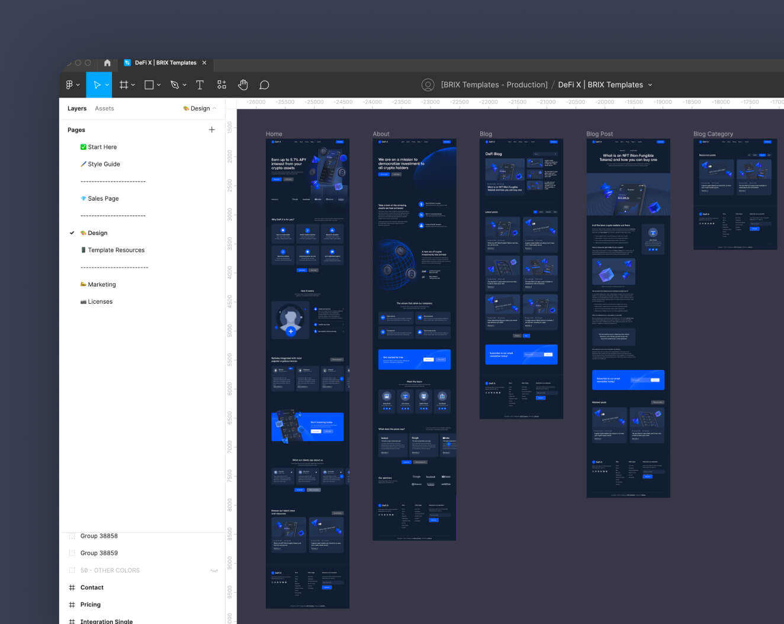Open the Actions and resources panel
The height and width of the screenshot is (624, 784).
click(221, 85)
